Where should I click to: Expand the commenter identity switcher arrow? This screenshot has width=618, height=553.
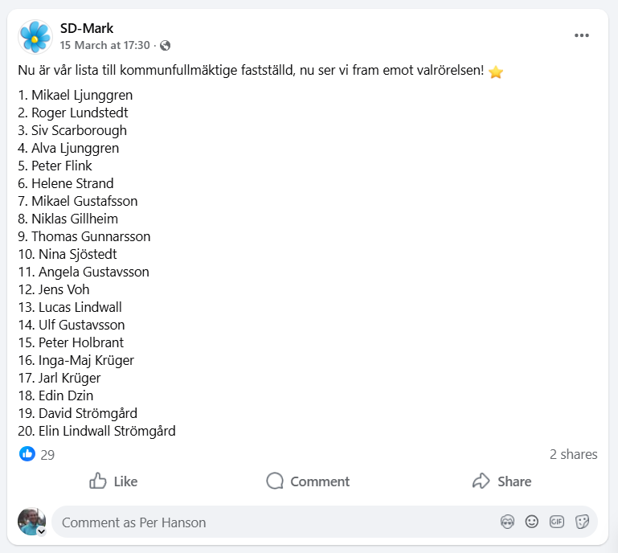point(41,531)
